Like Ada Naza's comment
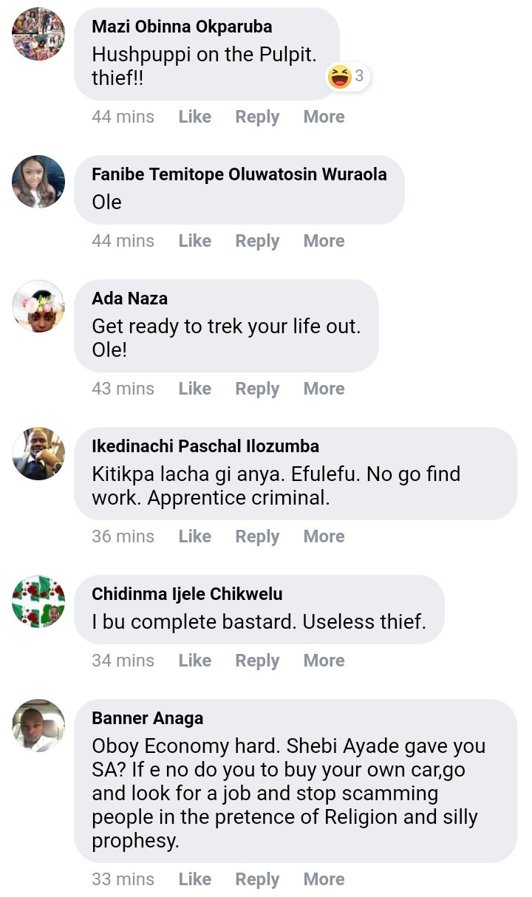The height and width of the screenshot is (897, 532). [194, 389]
